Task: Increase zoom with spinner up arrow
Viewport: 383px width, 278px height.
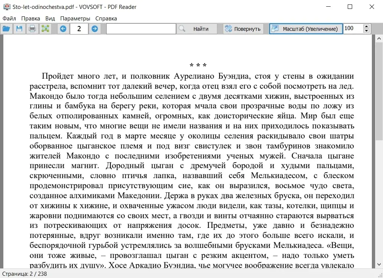Action: pyautogui.click(x=366, y=26)
